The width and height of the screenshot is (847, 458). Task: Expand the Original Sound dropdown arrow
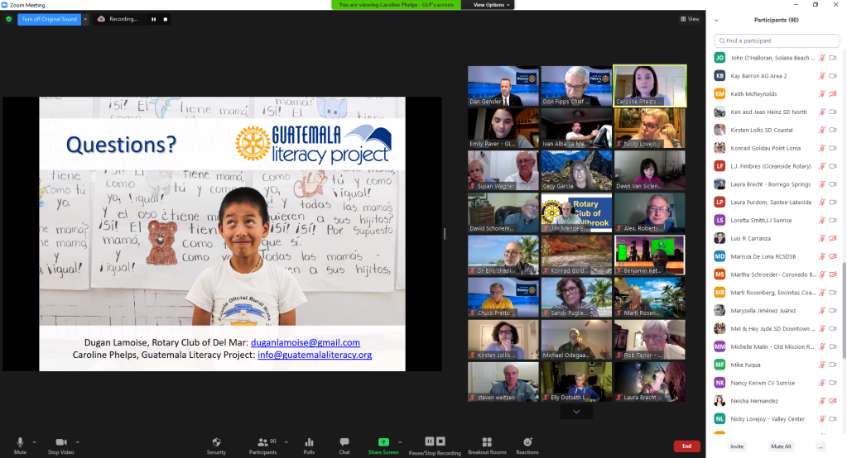click(85, 19)
